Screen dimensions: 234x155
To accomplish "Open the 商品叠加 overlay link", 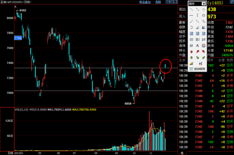I will [145, 2].
